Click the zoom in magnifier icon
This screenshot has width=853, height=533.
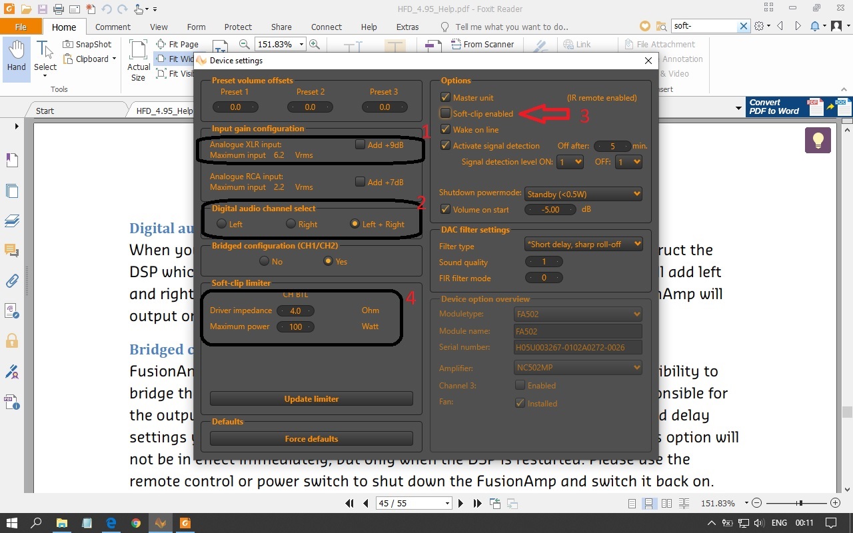coord(315,44)
